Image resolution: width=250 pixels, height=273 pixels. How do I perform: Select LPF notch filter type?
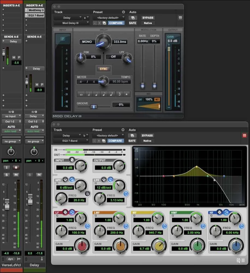104,180
